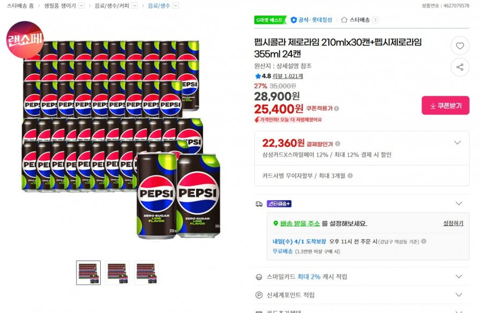Open the share icon

tap(460, 67)
